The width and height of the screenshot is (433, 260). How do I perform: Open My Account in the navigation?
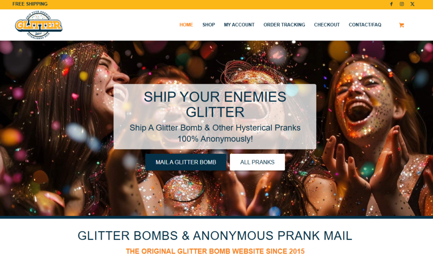coord(239,25)
